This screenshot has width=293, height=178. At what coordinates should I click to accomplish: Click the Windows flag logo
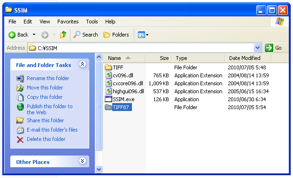coord(280,22)
